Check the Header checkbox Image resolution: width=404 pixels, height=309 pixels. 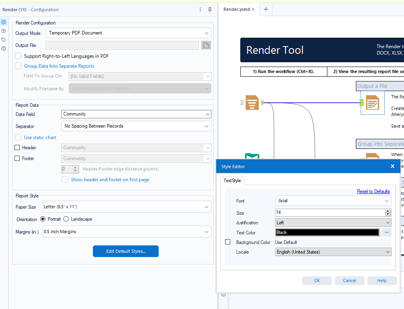[17, 147]
